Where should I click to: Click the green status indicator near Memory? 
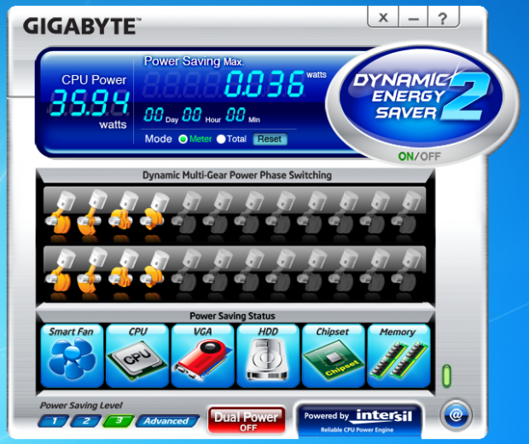pyautogui.click(x=446, y=376)
